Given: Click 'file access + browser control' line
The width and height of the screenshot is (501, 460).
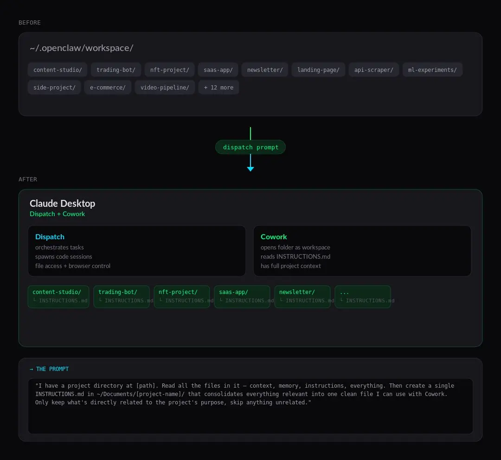Looking at the screenshot, I should (x=73, y=266).
